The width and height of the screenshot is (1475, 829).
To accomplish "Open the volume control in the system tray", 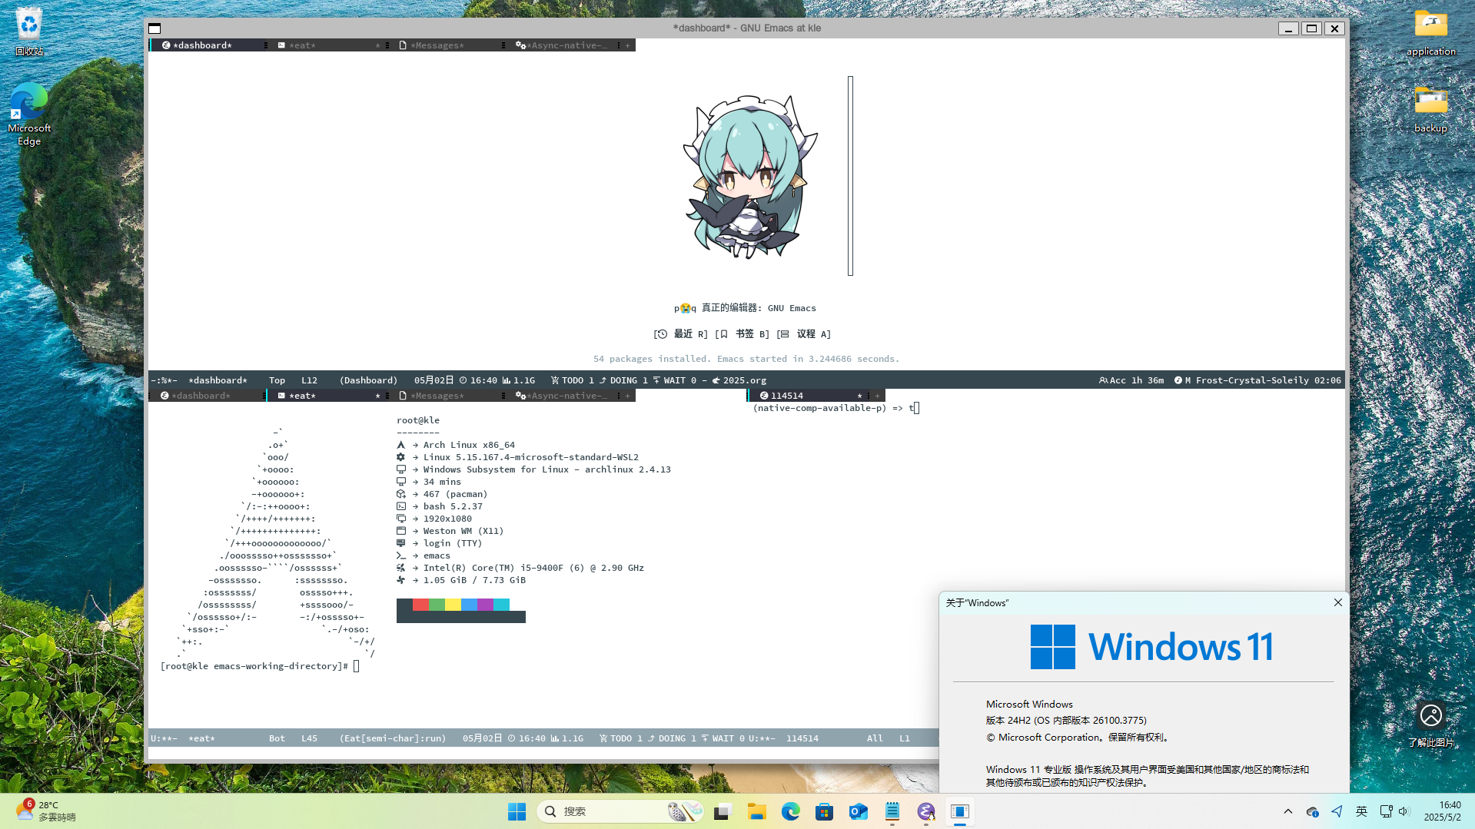I will click(x=1404, y=811).
